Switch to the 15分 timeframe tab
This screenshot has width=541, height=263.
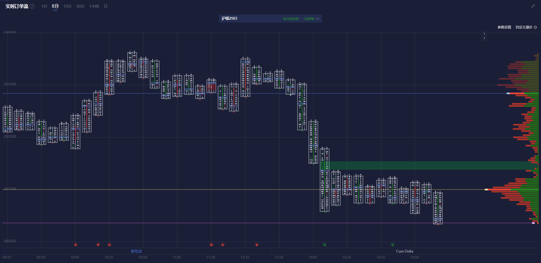click(67, 6)
